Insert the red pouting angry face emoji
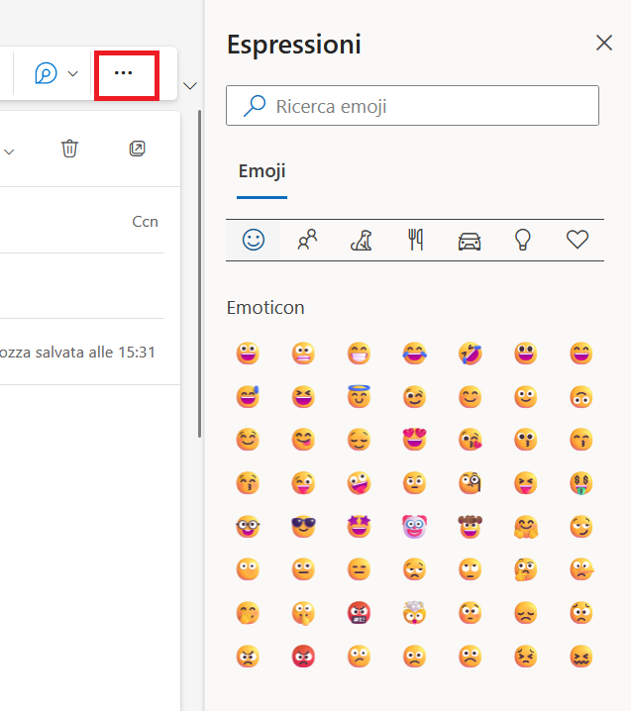631x711 pixels. [303, 657]
